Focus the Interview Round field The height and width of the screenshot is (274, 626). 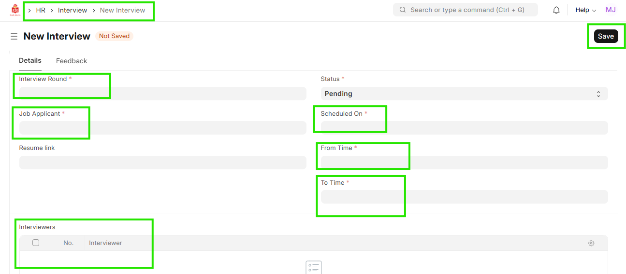(x=162, y=94)
